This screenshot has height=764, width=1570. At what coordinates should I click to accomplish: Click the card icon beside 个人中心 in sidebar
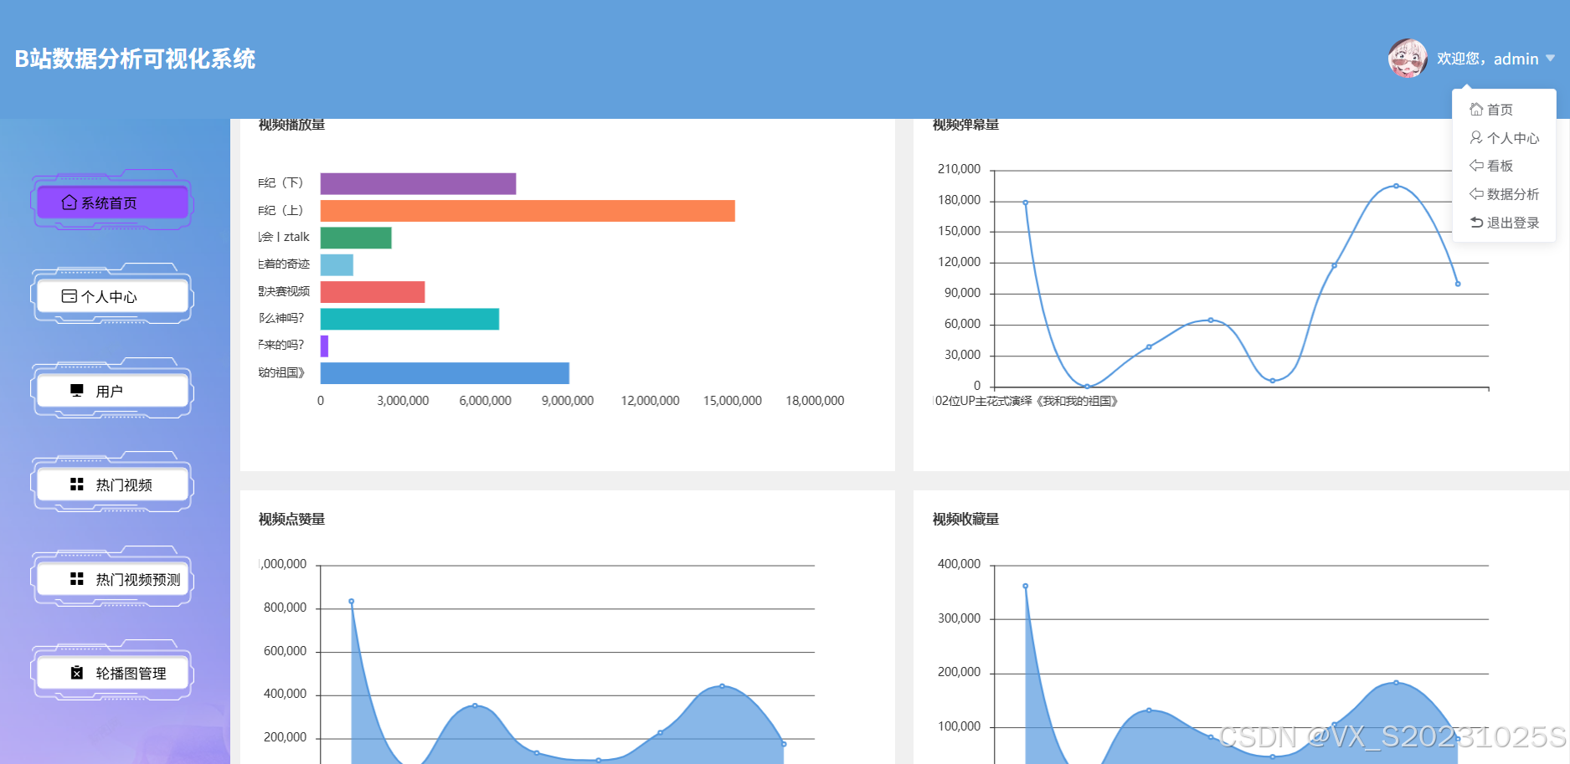[x=69, y=296]
